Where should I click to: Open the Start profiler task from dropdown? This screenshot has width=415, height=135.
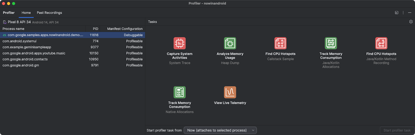(x=220, y=130)
